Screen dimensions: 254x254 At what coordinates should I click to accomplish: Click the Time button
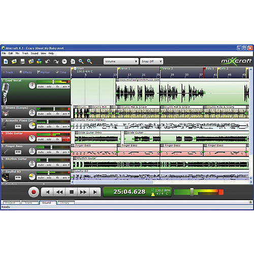[61, 72]
